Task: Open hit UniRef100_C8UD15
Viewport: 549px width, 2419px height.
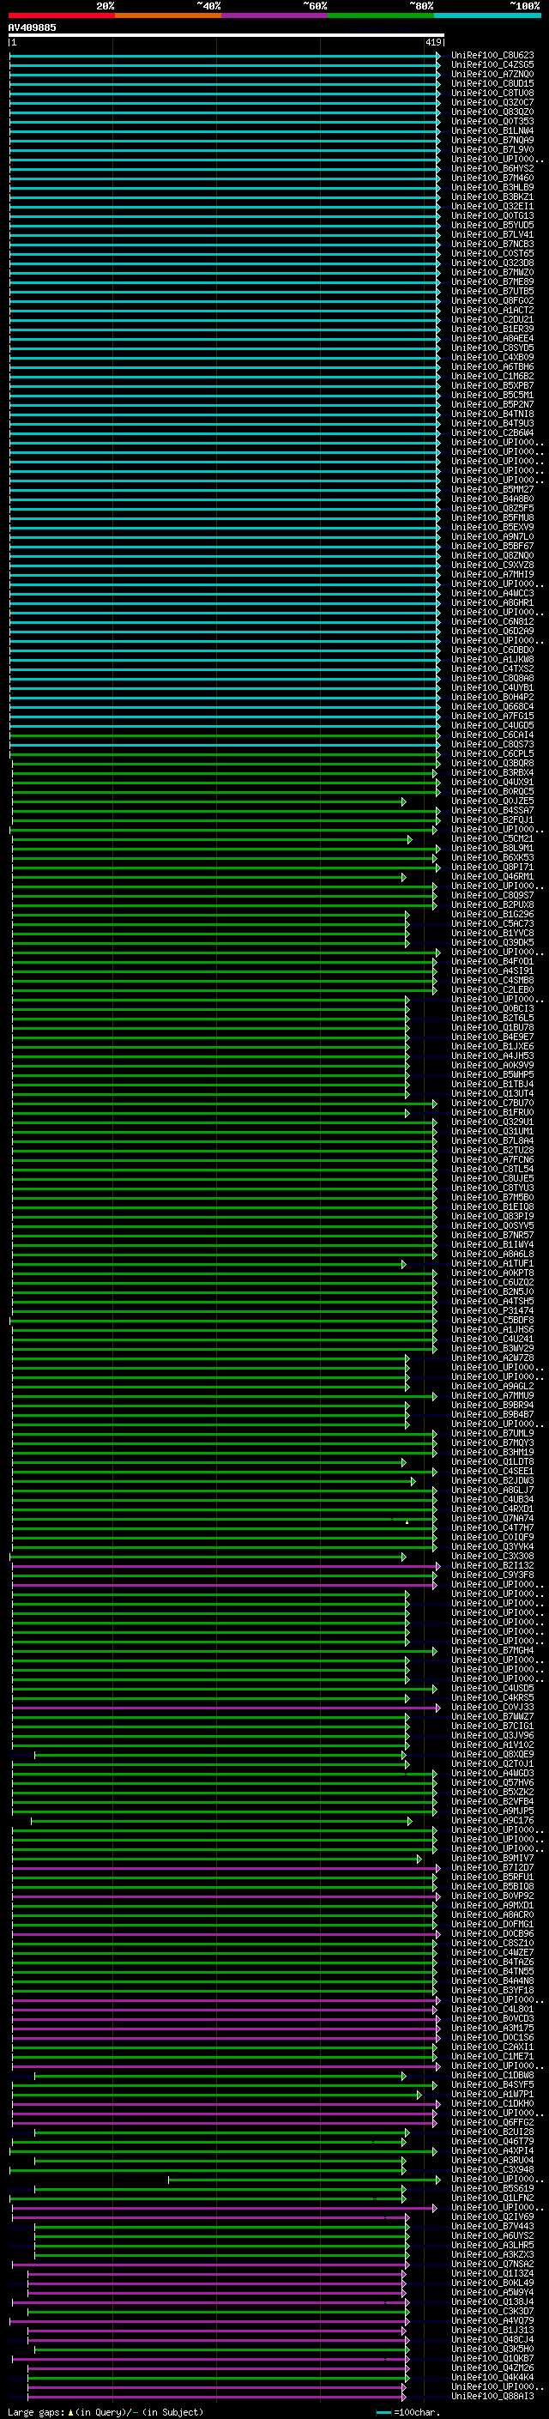Action: click(492, 83)
